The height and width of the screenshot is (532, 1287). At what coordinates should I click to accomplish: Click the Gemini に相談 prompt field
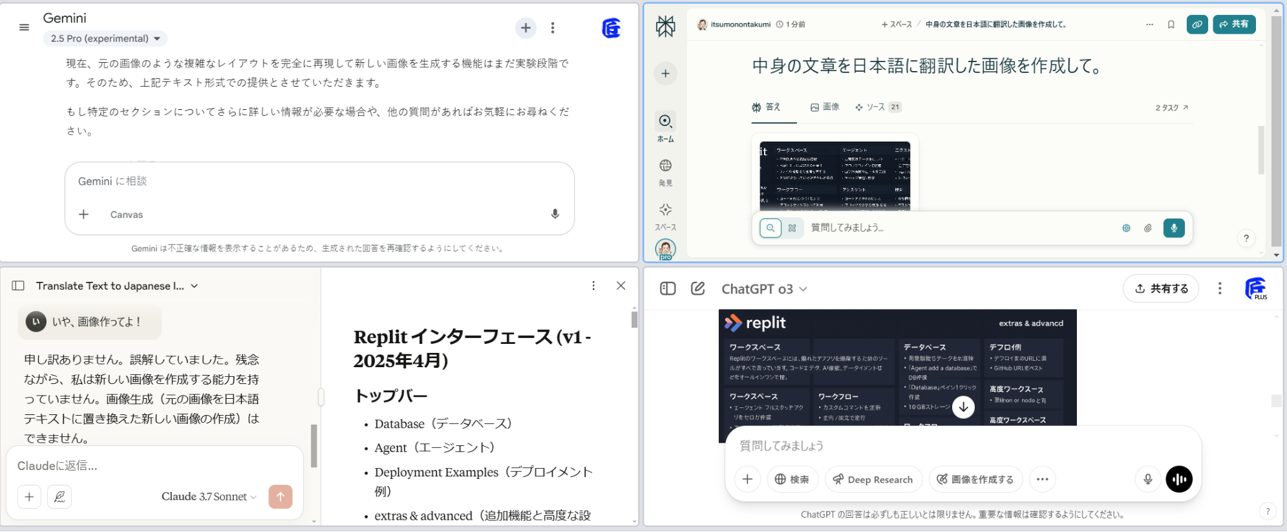click(319, 181)
